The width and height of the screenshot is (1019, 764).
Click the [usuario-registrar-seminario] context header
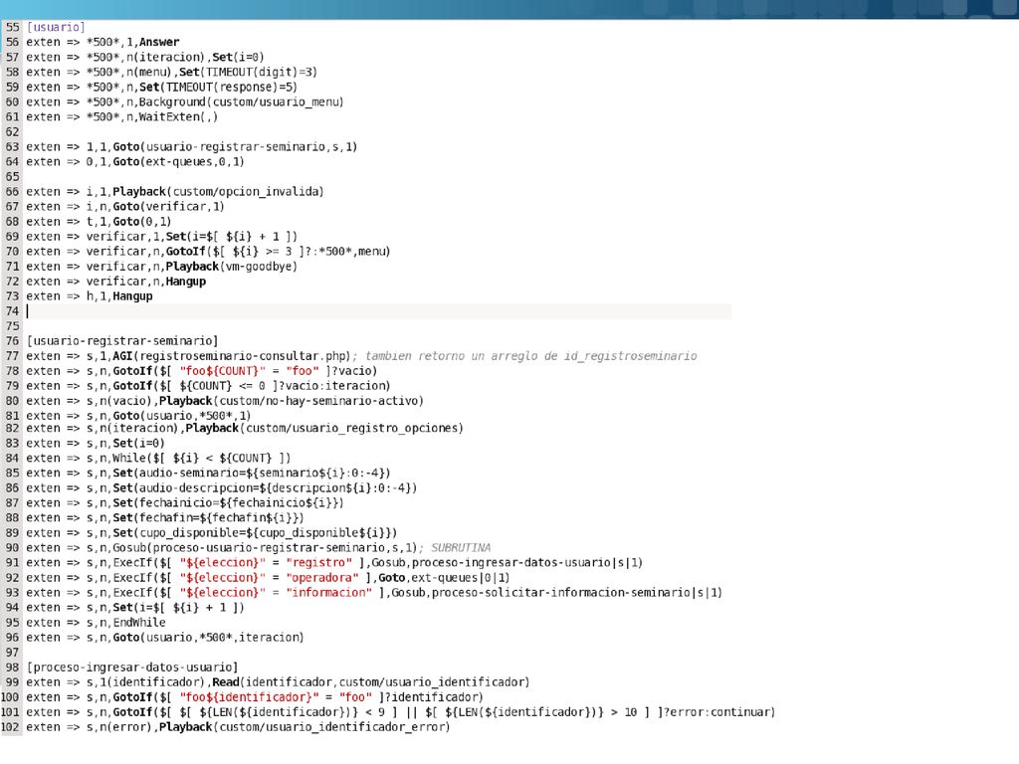pos(122,341)
